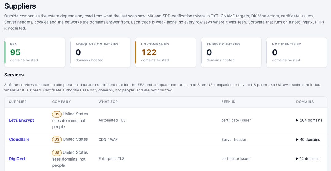
Task: Select the Third Countries card
Action: (231, 52)
